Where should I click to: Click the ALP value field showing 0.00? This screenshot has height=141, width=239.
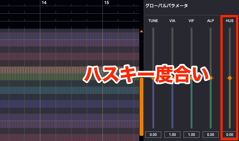[x=211, y=135]
